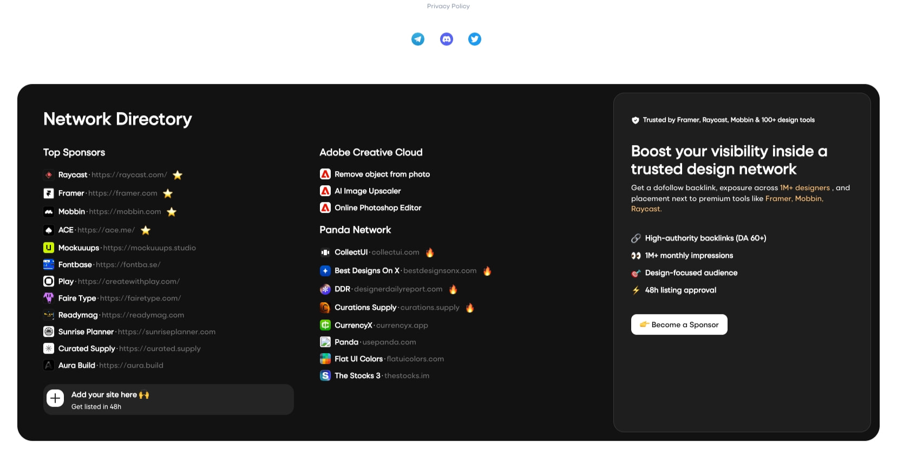Open the Sunrise Planner link

pos(137,331)
